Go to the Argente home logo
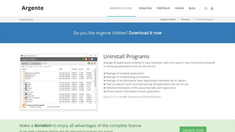235x132 pixels. pyautogui.click(x=32, y=8)
